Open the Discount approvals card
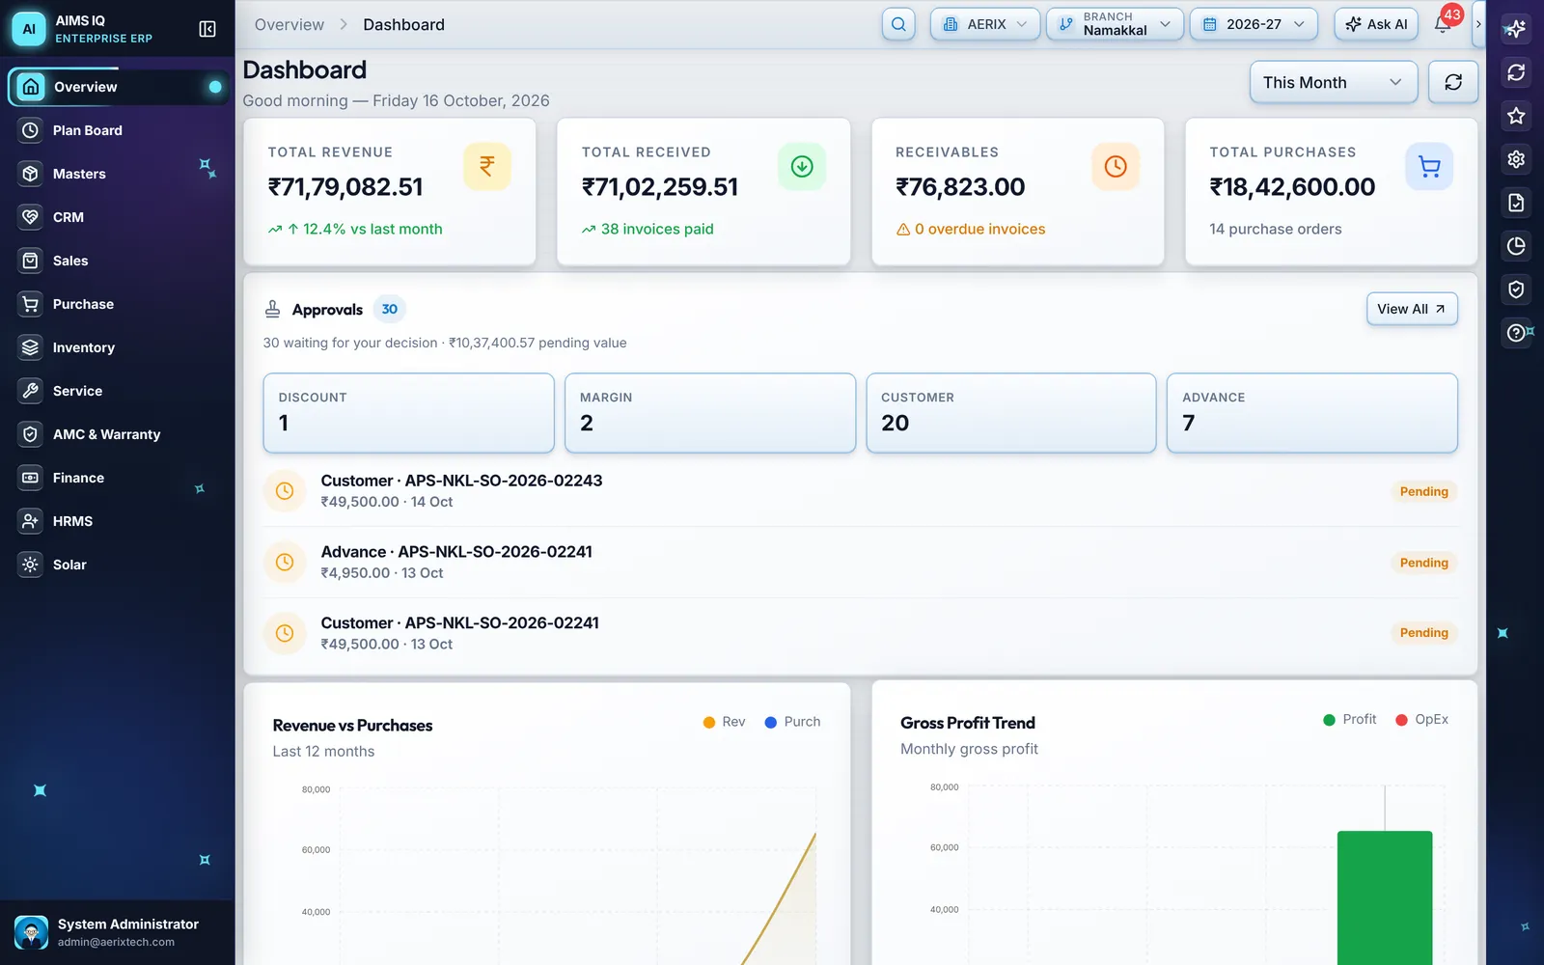 (409, 413)
